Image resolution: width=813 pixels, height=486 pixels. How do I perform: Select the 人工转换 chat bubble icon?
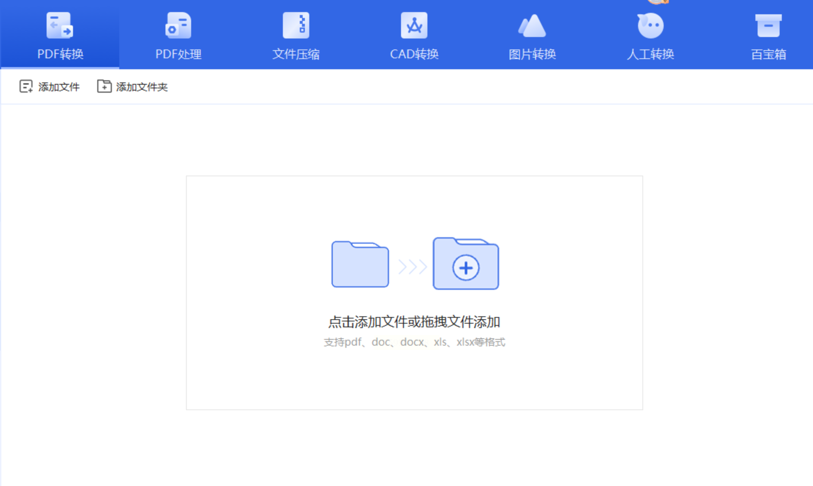650,25
